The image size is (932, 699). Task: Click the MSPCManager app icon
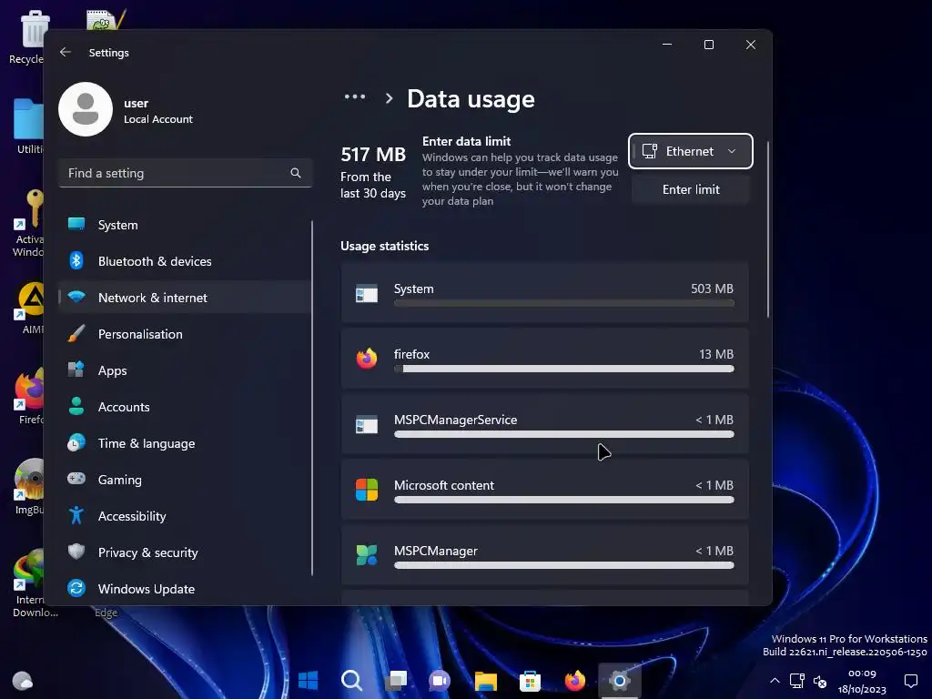(x=367, y=555)
